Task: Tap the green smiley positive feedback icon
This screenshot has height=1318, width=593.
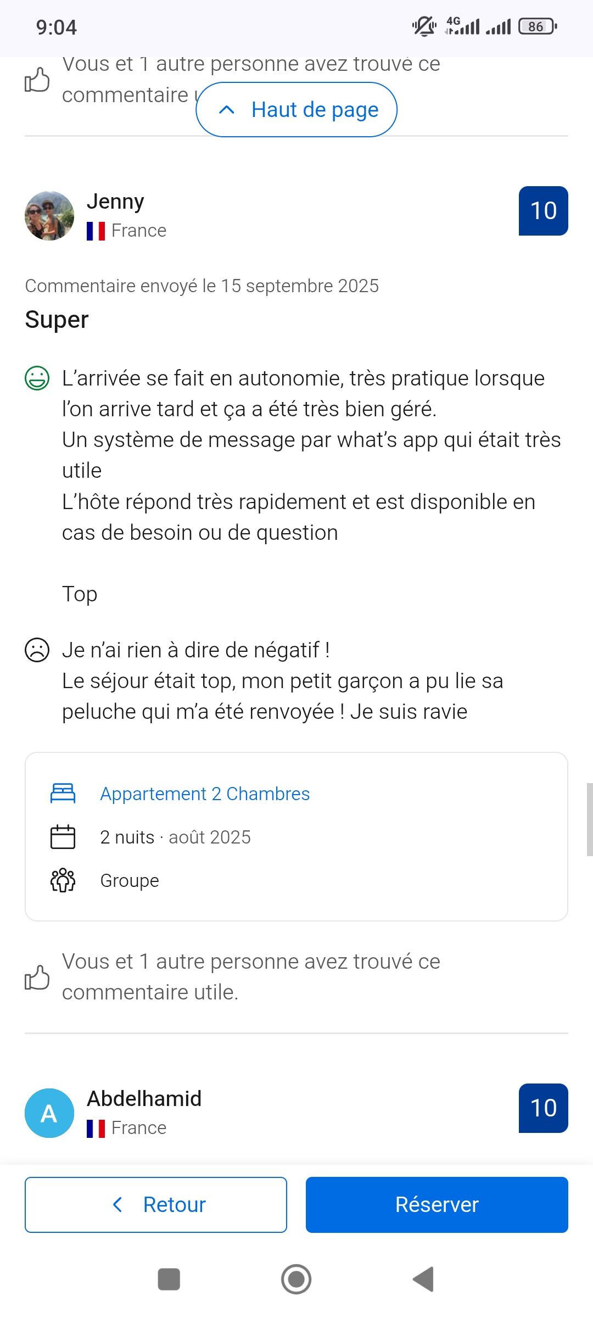Action: pyautogui.click(x=37, y=378)
